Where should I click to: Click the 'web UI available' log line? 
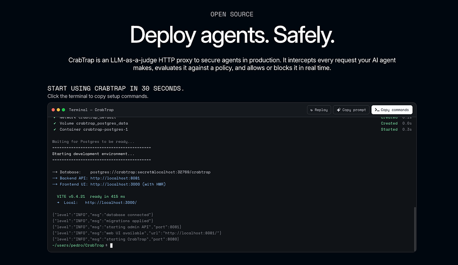coord(137,233)
